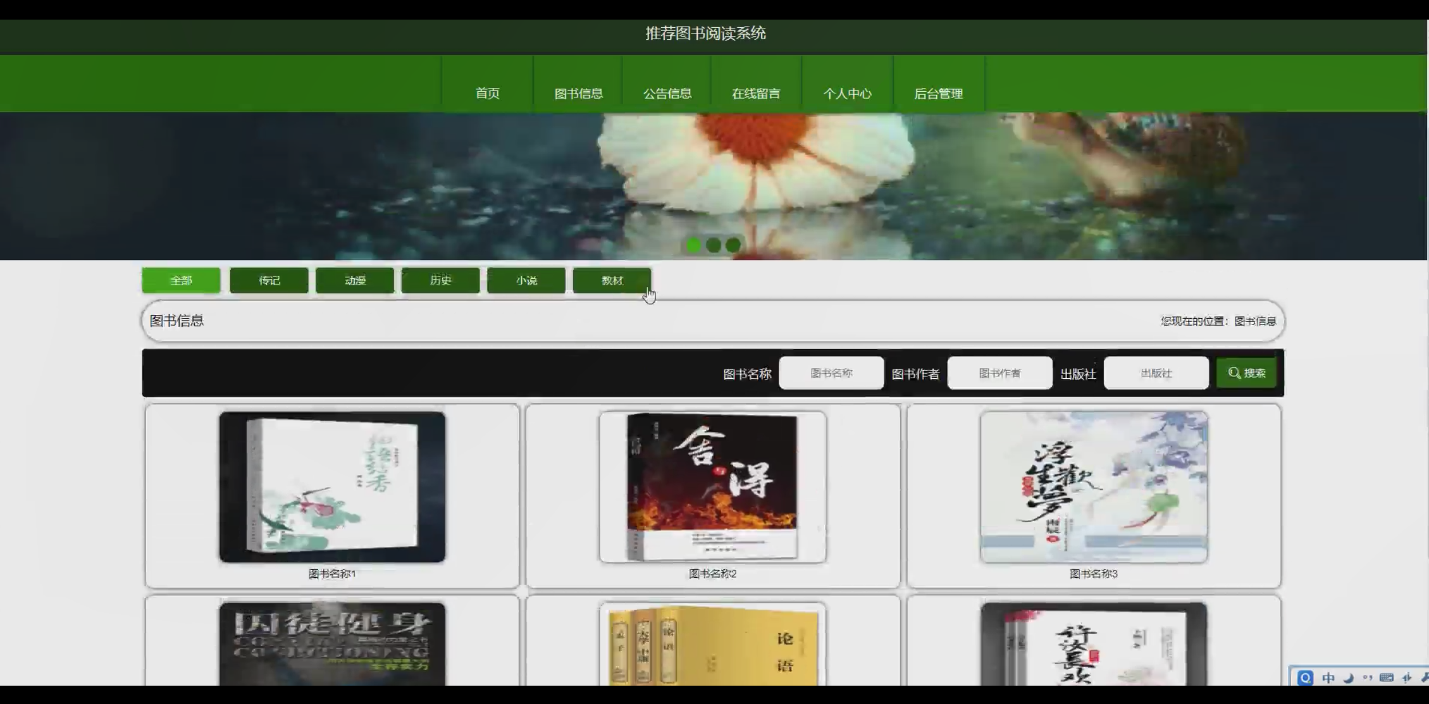This screenshot has height=704, width=1429.
Task: Click the 推荐图书阅读系统 site title
Action: pos(705,33)
